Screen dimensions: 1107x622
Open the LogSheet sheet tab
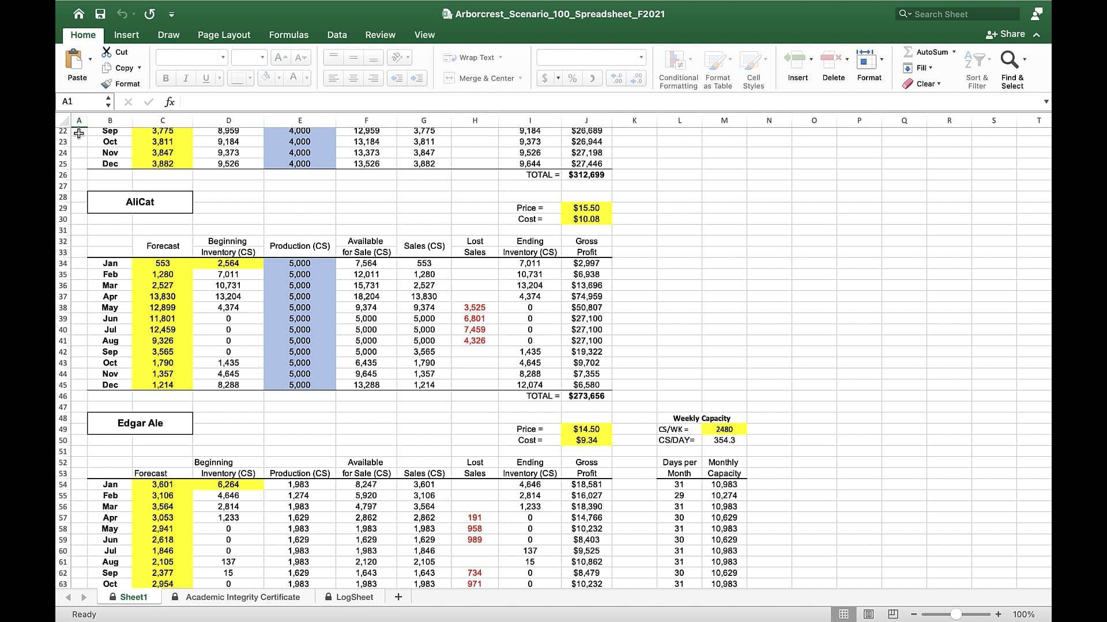[x=354, y=597]
